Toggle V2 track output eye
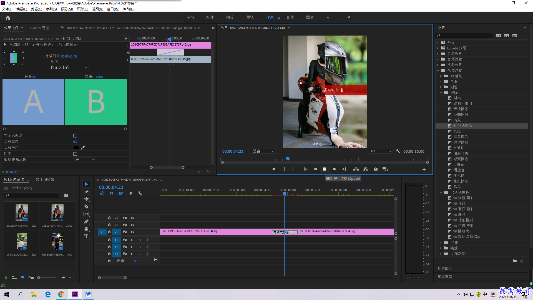This screenshot has width=533, height=300. (132, 225)
